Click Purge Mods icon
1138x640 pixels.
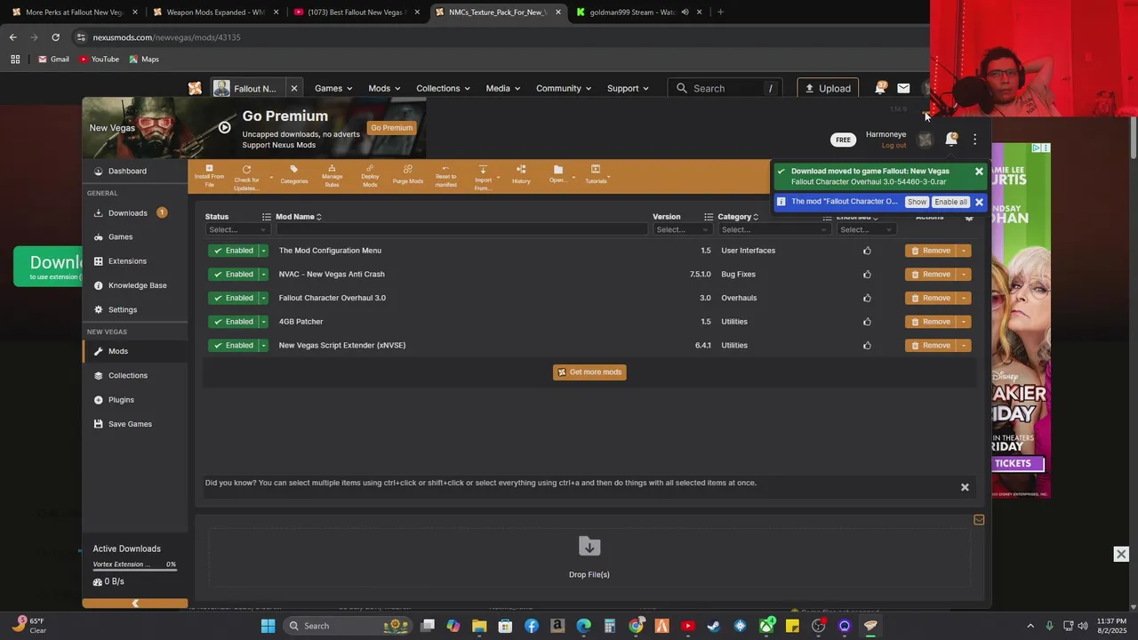pyautogui.click(x=408, y=175)
